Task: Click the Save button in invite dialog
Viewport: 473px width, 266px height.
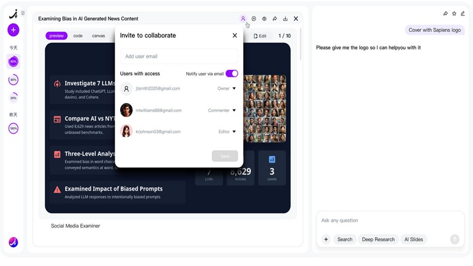Action: point(225,156)
